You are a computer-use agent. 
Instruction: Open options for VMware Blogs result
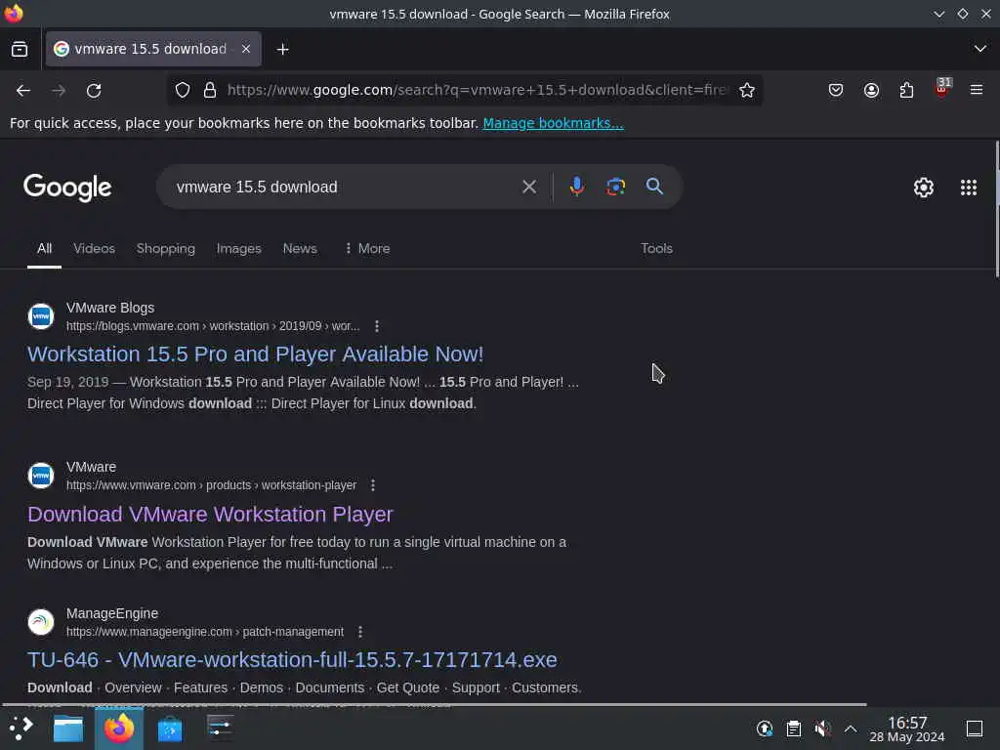pyautogui.click(x=377, y=326)
